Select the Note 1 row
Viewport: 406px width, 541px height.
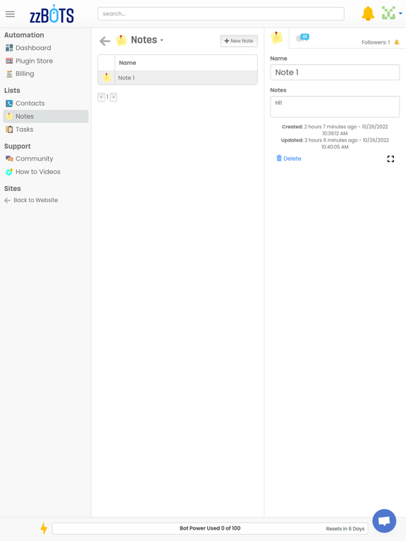pyautogui.click(x=178, y=77)
